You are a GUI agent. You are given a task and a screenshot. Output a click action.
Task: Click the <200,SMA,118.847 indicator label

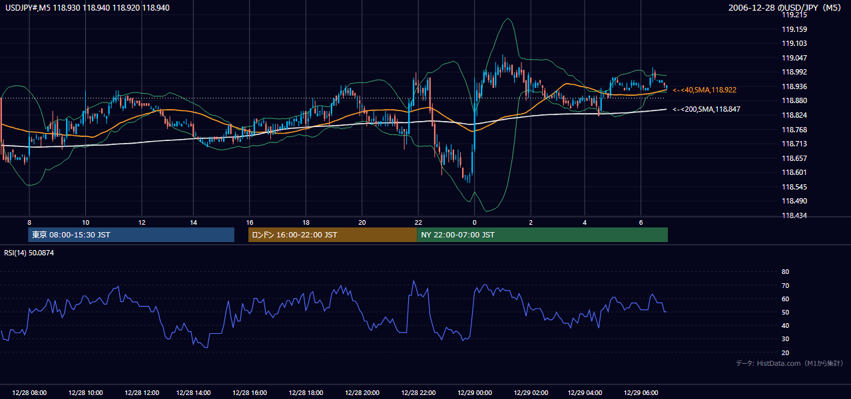pos(707,109)
